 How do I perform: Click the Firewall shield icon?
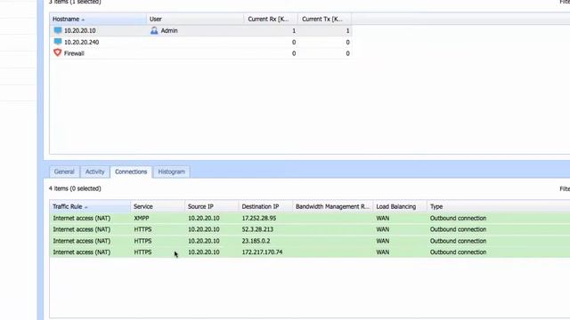pos(57,53)
